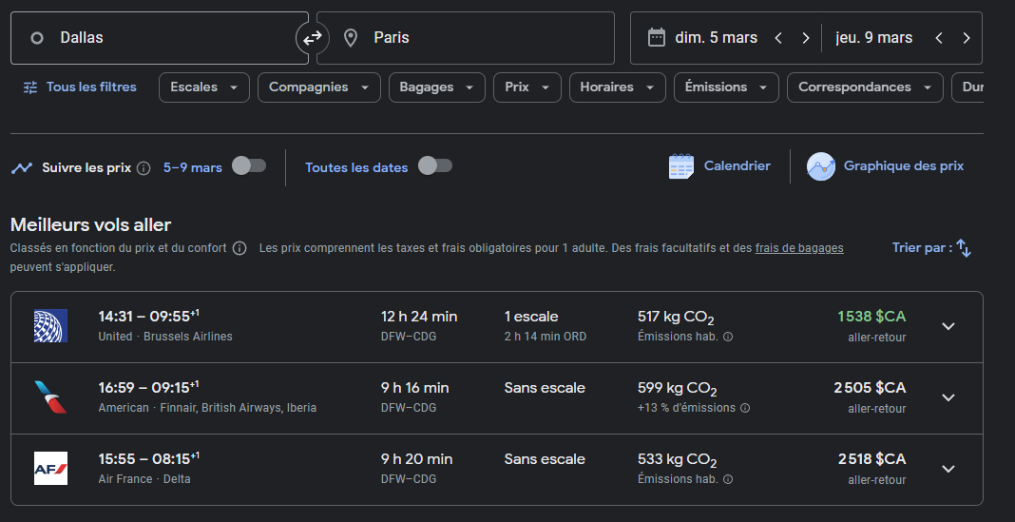Click Sans escale on American flight
The image size is (1015, 522).
pyautogui.click(x=546, y=388)
